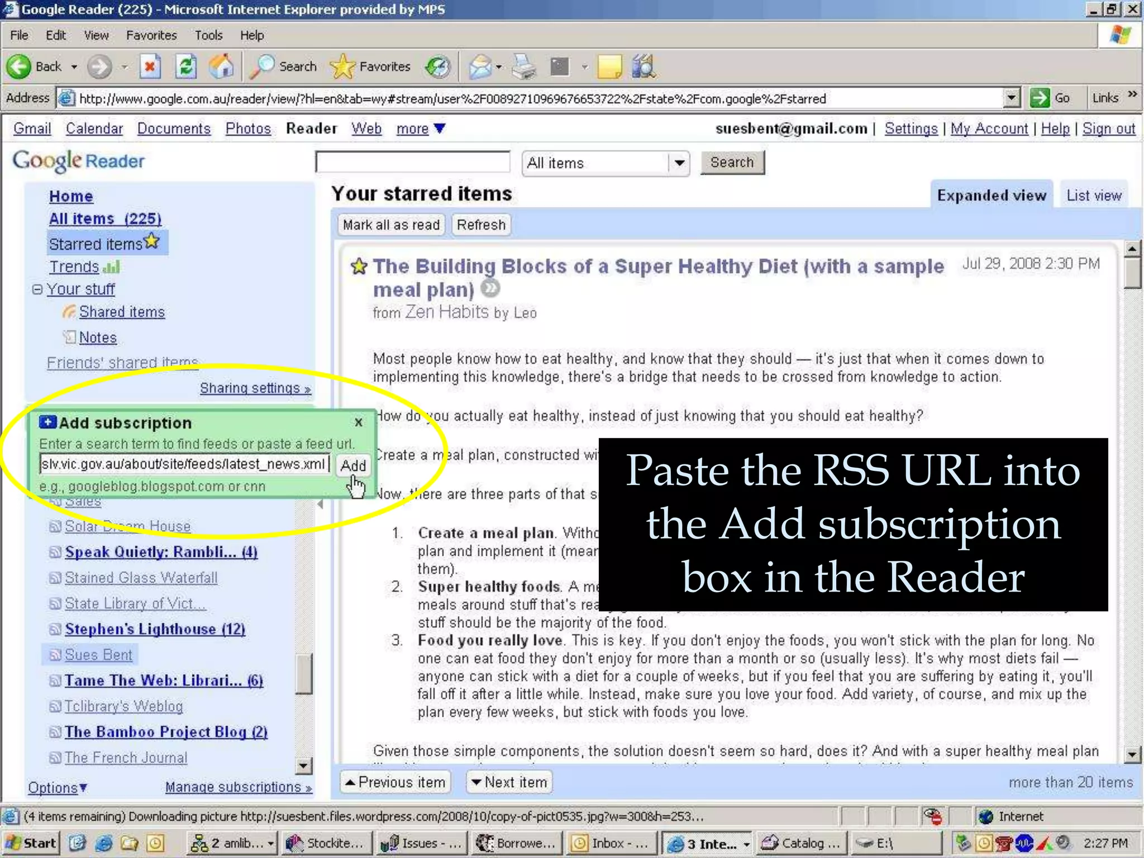Open the Catalog taskbar window

[x=802, y=843]
